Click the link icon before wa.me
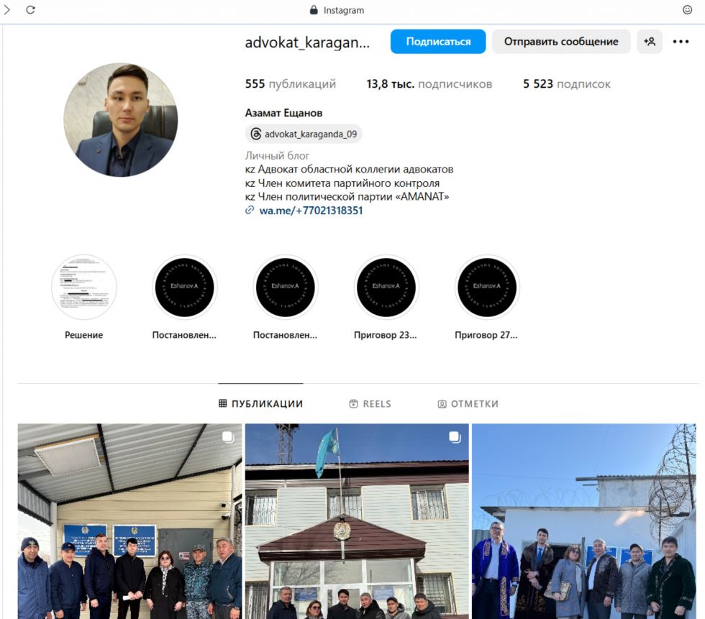 [x=250, y=210]
